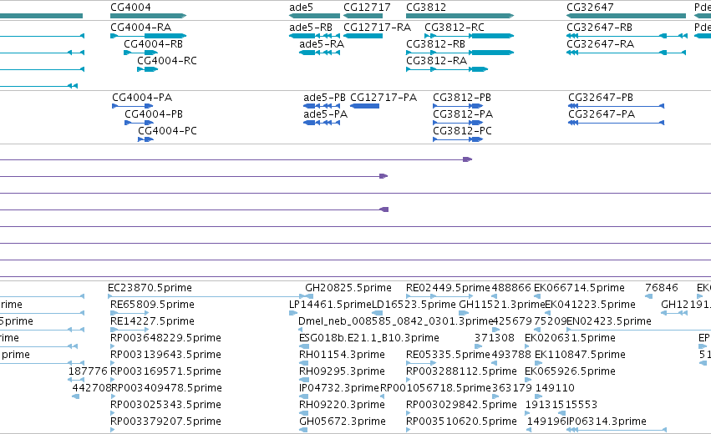Screen dimensions: 711x434
Task: Click the RE14227.5prime EST label
Action: 152,321
